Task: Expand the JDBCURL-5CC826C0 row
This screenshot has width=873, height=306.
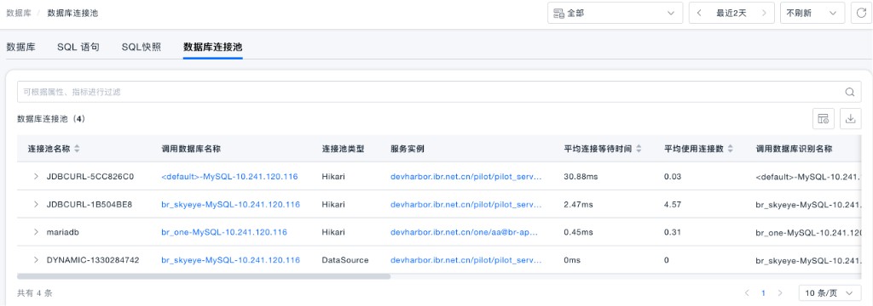Action: point(36,176)
